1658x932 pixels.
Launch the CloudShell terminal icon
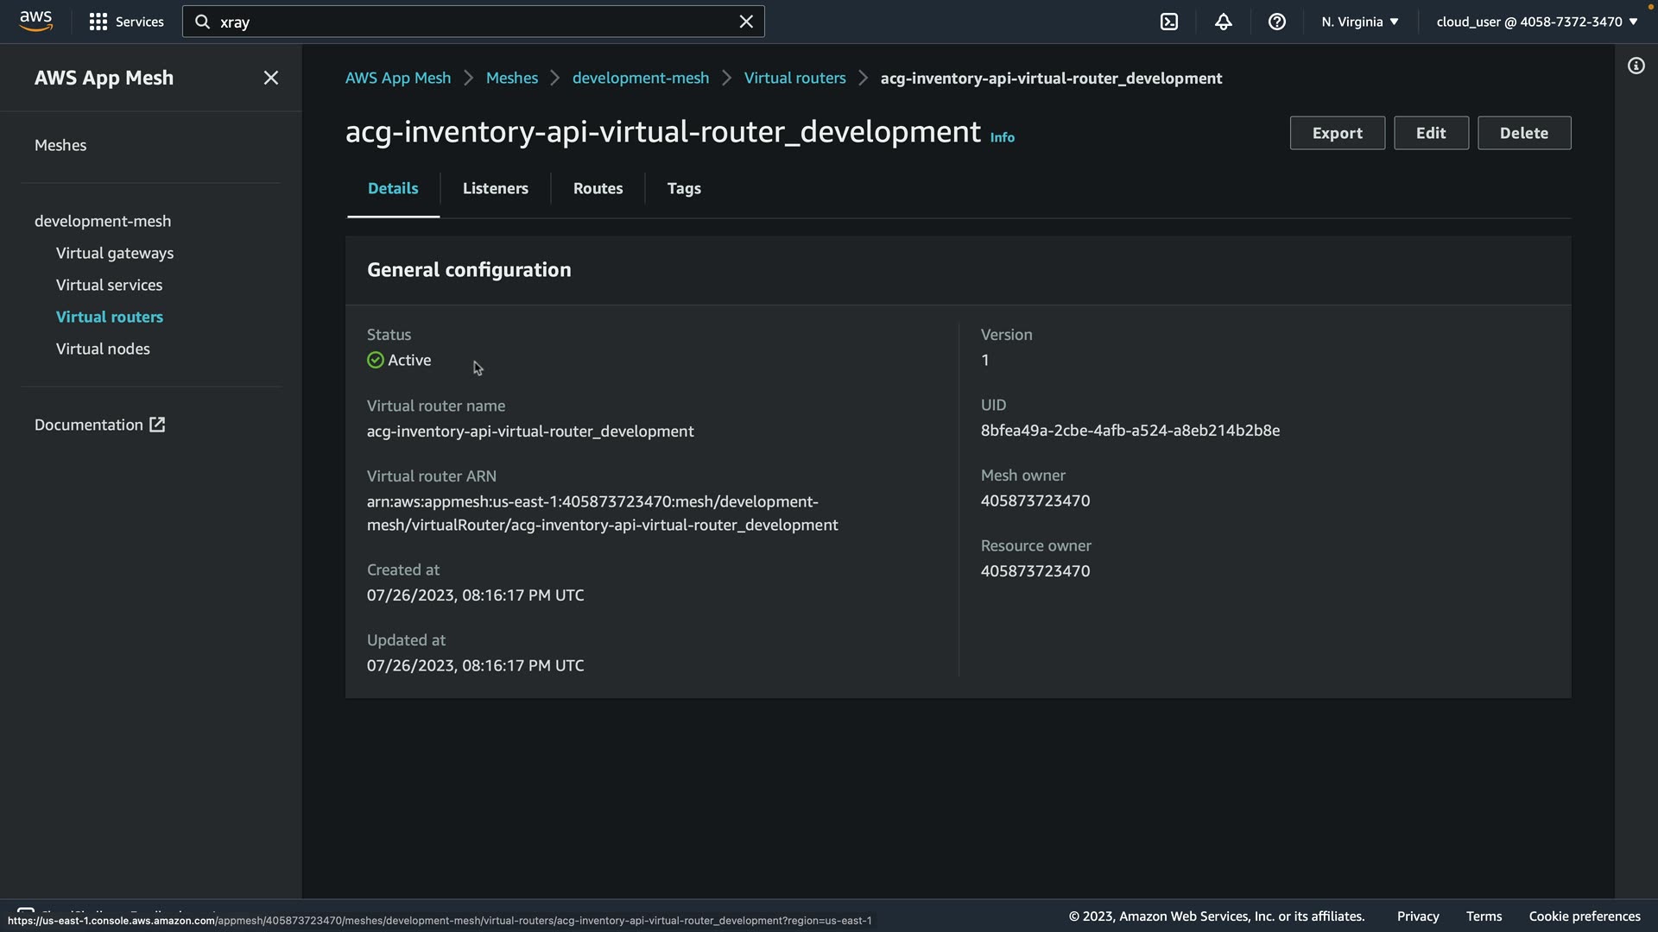[x=1168, y=22]
